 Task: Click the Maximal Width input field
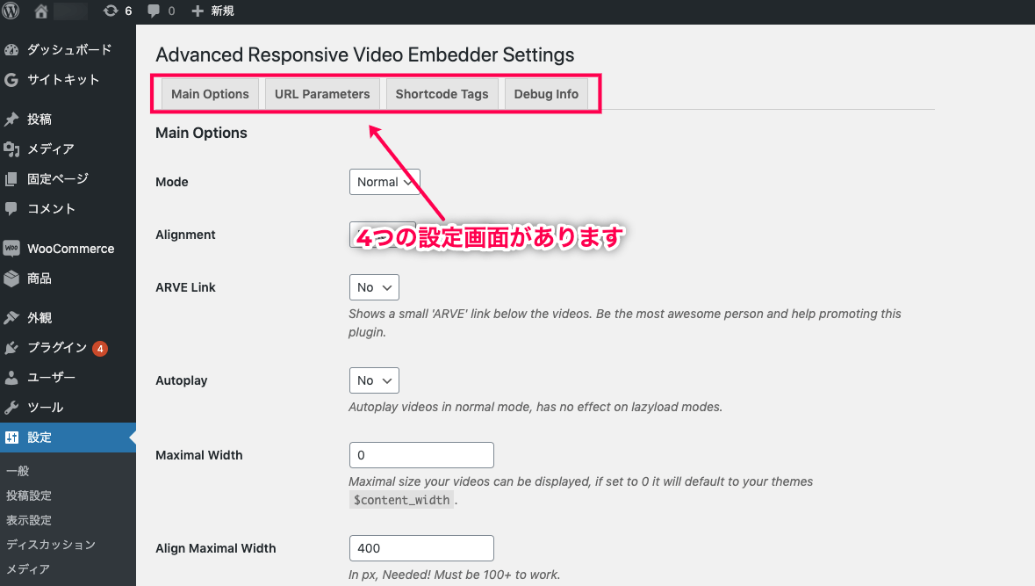421,455
